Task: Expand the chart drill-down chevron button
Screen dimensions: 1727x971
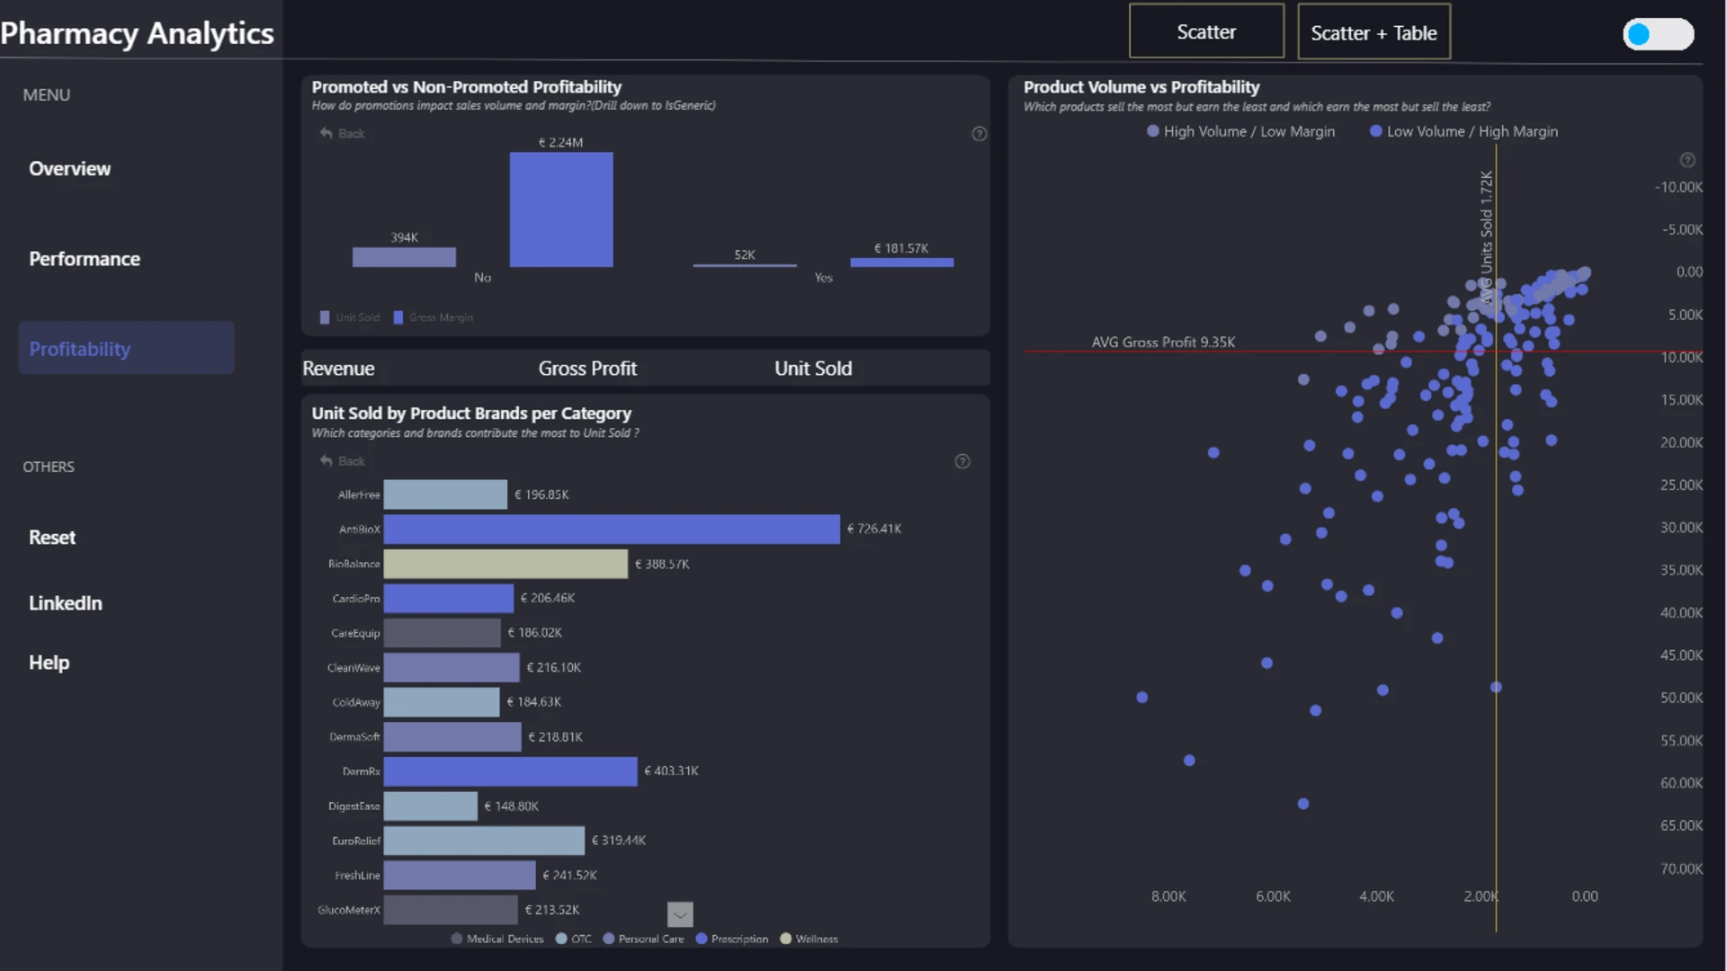Action: click(x=680, y=914)
